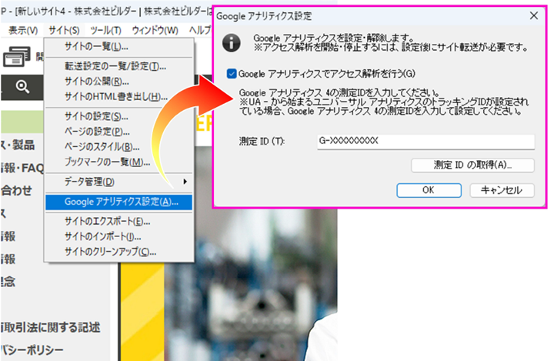Toggle Google アナリティクスでアクセス解析を行う checkbox

[x=232, y=74]
